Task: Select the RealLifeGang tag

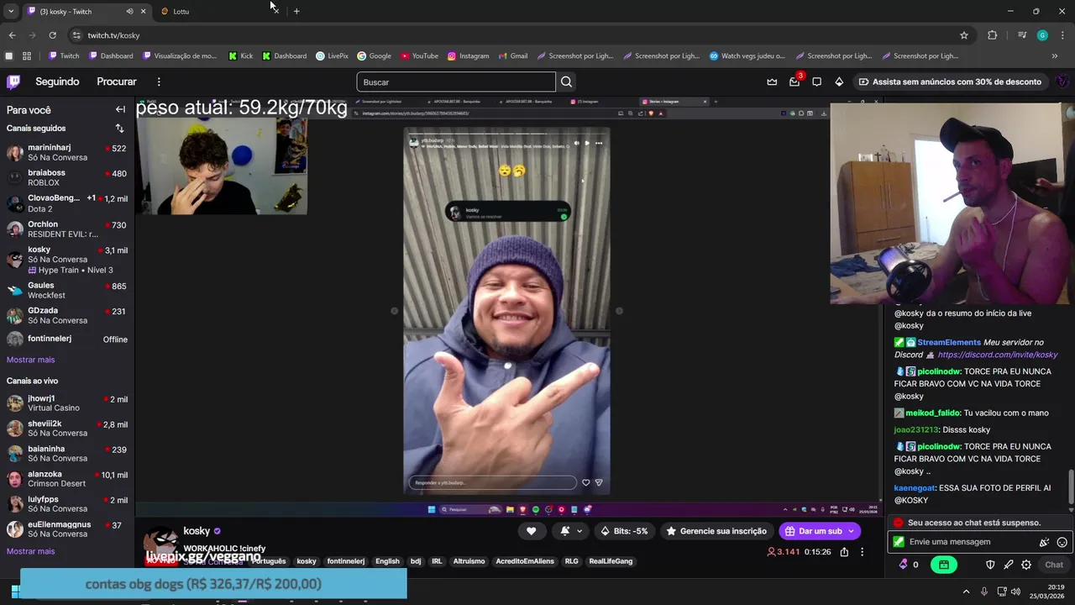Action: 611,561
